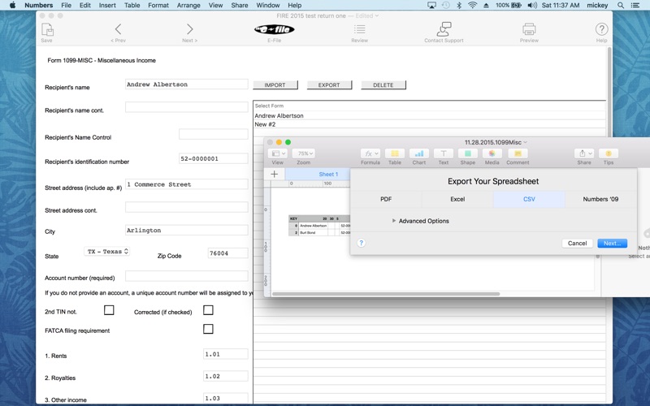Click the 2. Royalties amount field
650x406 pixels.
226,376
